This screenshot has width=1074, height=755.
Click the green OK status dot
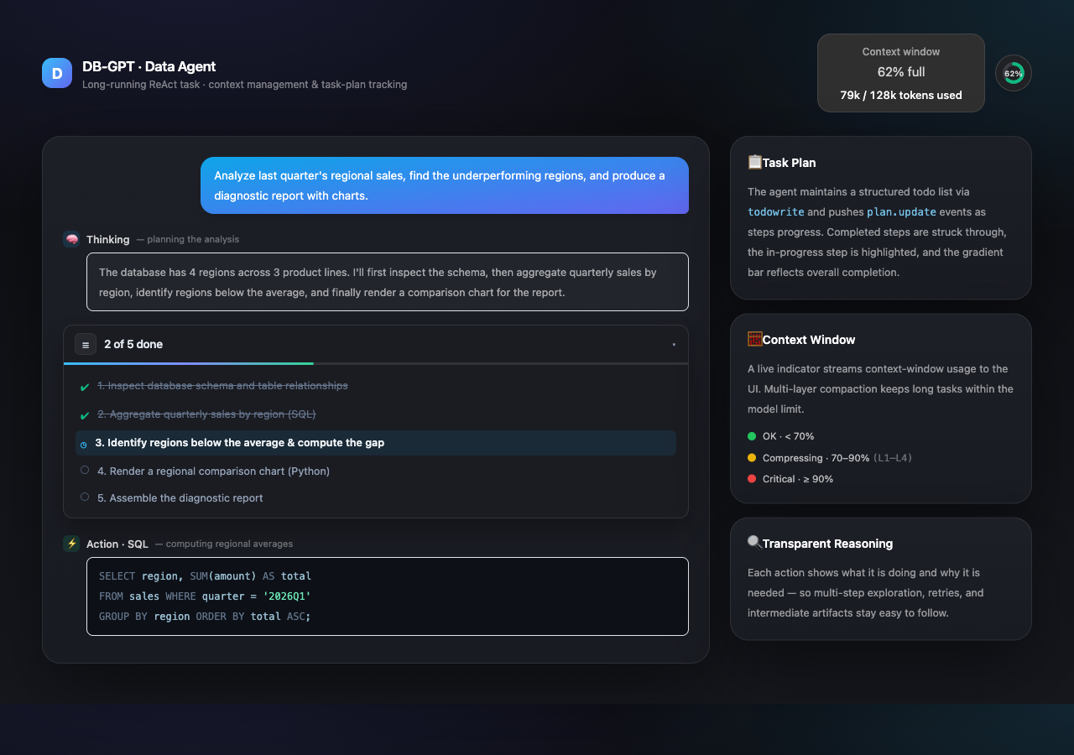pos(752,436)
